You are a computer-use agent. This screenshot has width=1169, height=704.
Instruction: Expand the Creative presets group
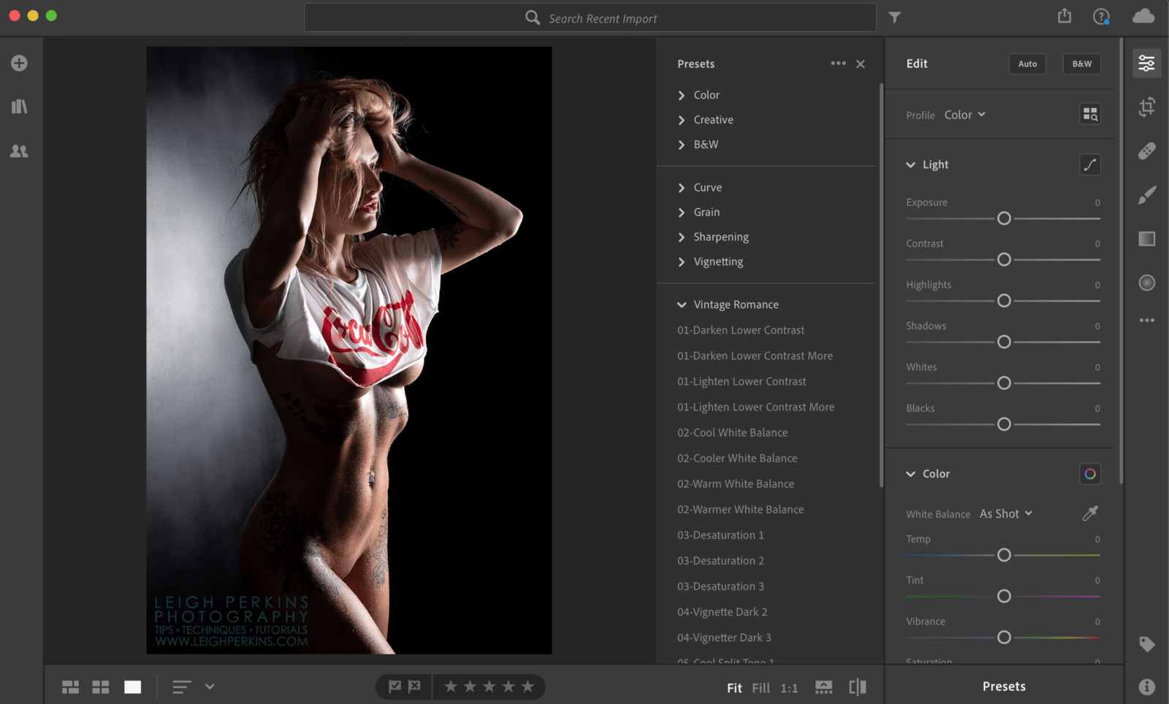(x=705, y=120)
